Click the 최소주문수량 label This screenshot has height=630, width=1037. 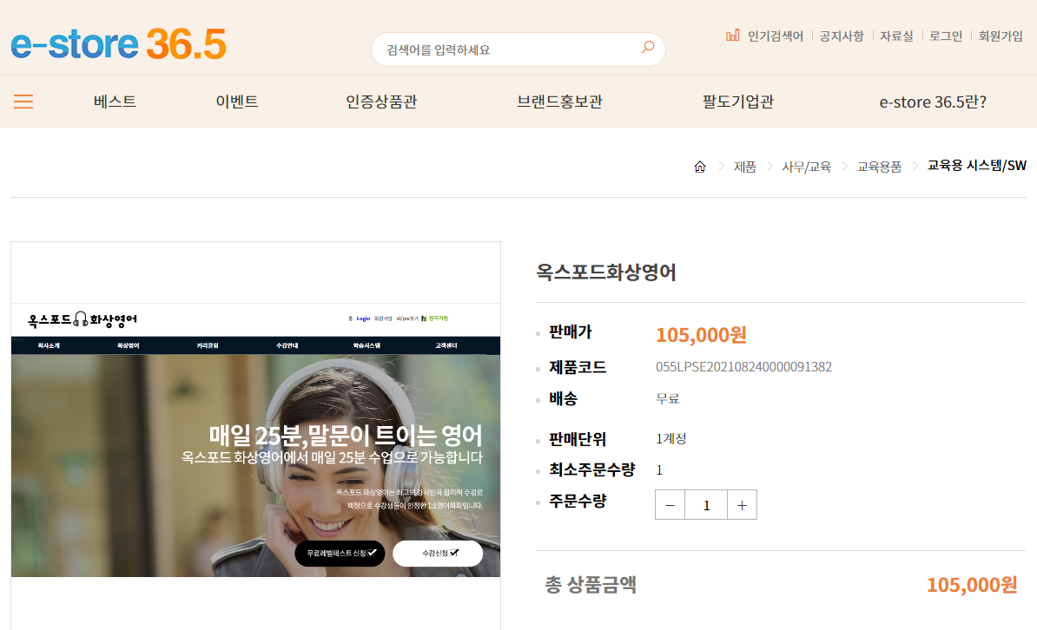click(592, 470)
